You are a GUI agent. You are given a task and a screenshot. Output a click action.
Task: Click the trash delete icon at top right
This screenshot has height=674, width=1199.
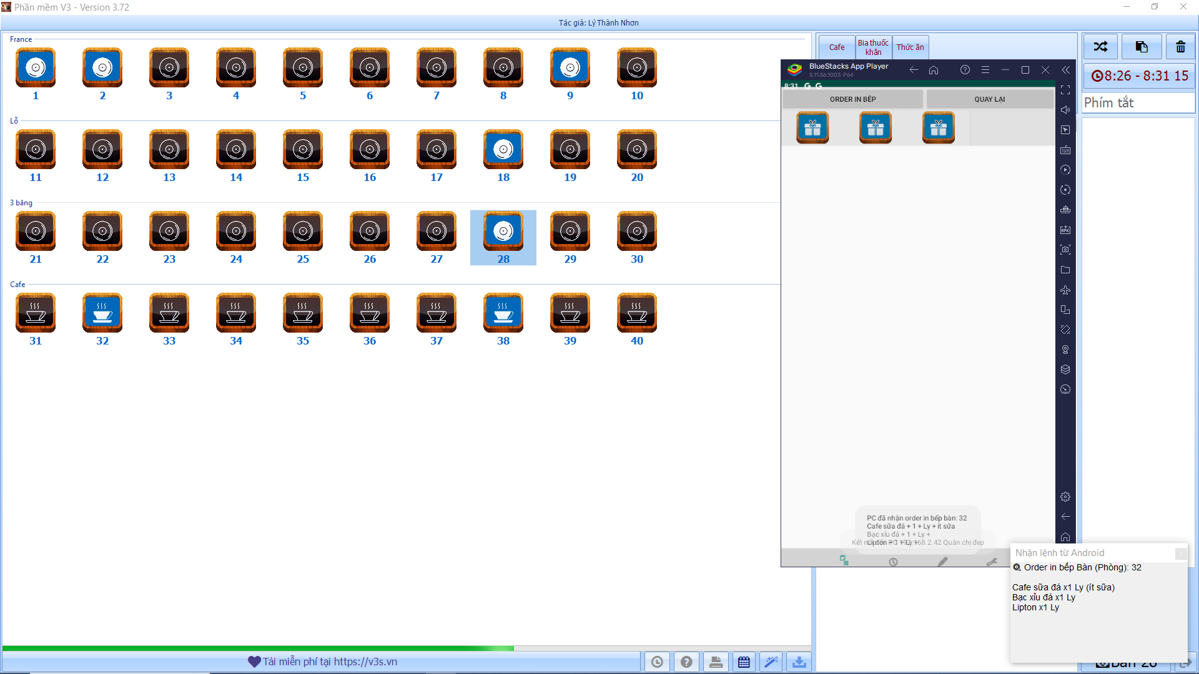click(x=1180, y=46)
